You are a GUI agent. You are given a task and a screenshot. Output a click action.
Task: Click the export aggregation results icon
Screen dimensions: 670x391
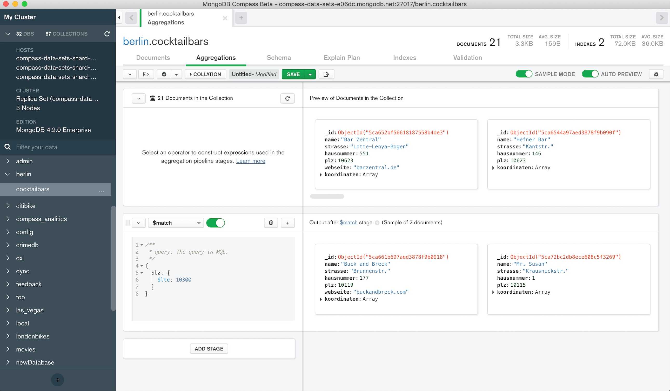click(x=325, y=74)
